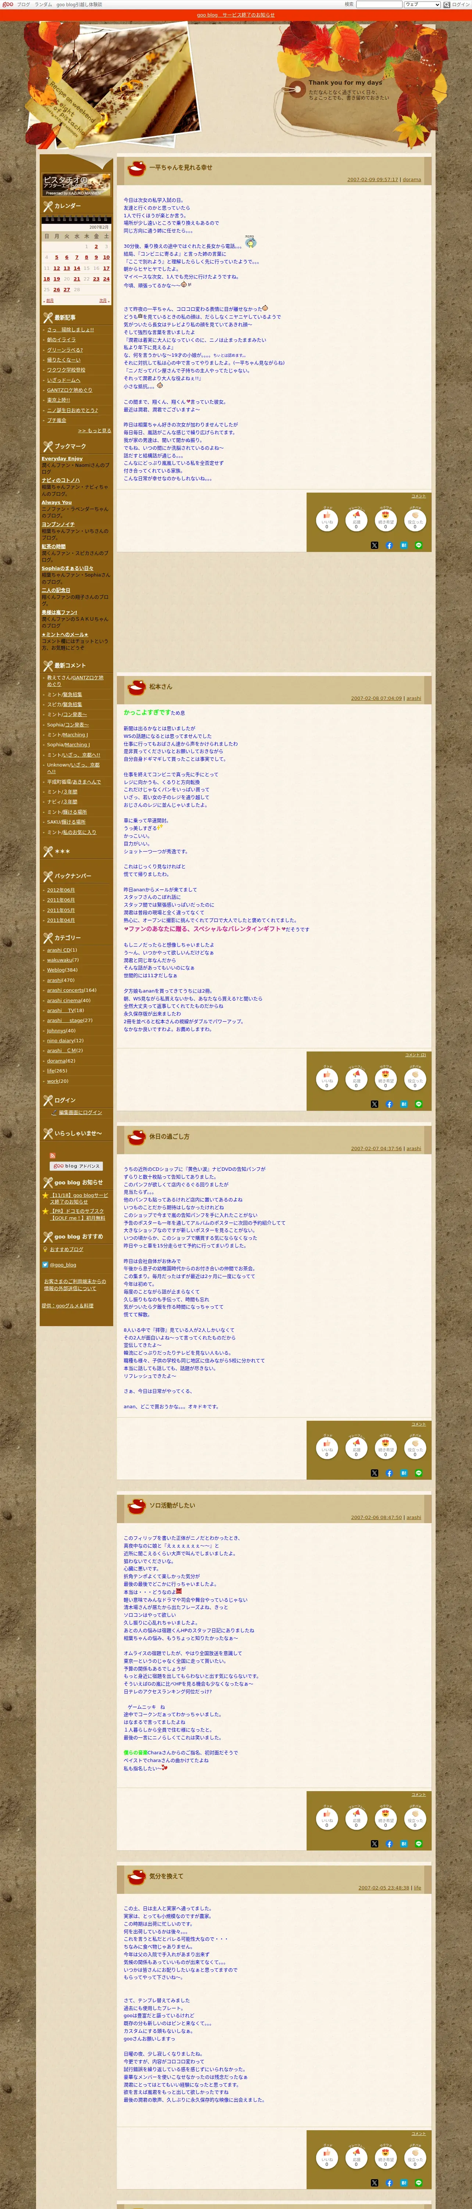Share the 休日の過ごし方 post on X

[x=374, y=1473]
